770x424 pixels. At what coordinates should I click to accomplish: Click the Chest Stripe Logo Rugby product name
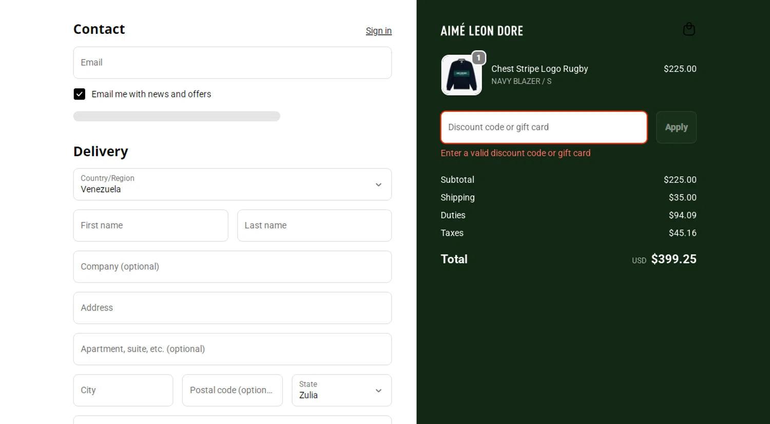pos(540,69)
